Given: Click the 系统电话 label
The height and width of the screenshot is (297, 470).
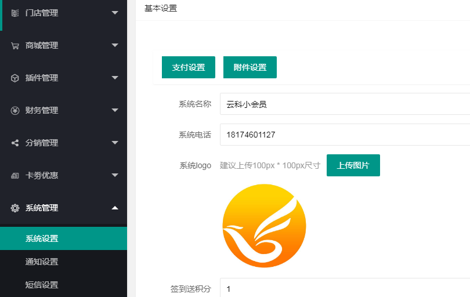Looking at the screenshot, I should click(195, 135).
